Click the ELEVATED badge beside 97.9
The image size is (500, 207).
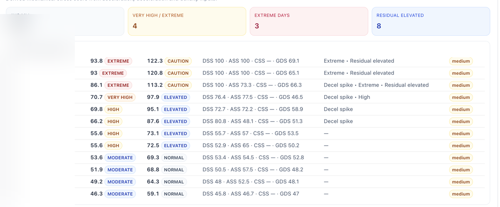click(x=175, y=97)
